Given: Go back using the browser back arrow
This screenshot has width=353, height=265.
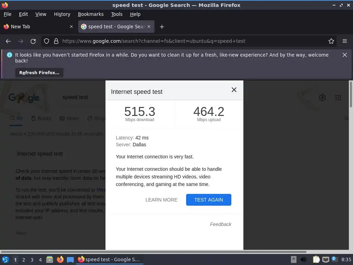Looking at the screenshot, I should (8, 41).
